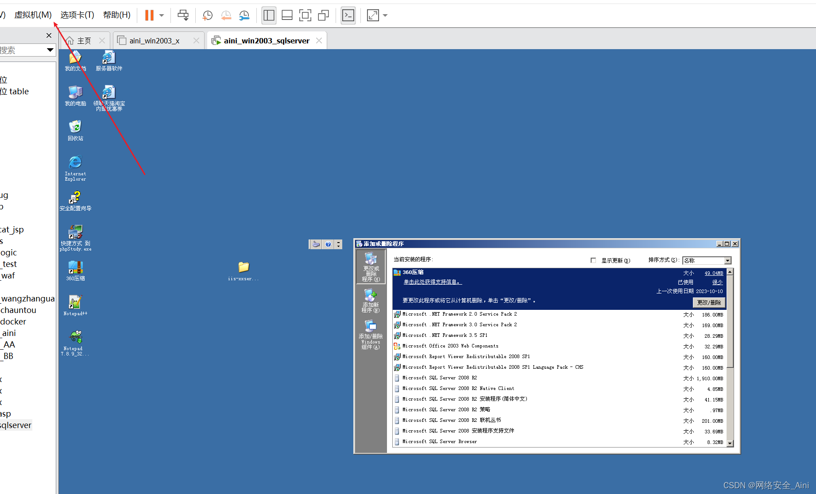The width and height of the screenshot is (816, 494).
Task: Click the language bar help icon
Action: coord(328,244)
